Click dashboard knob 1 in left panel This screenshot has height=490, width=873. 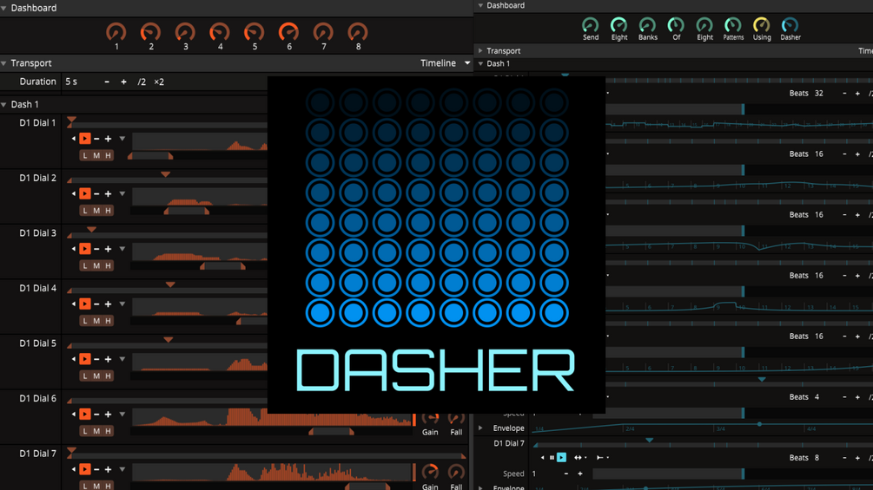116,32
